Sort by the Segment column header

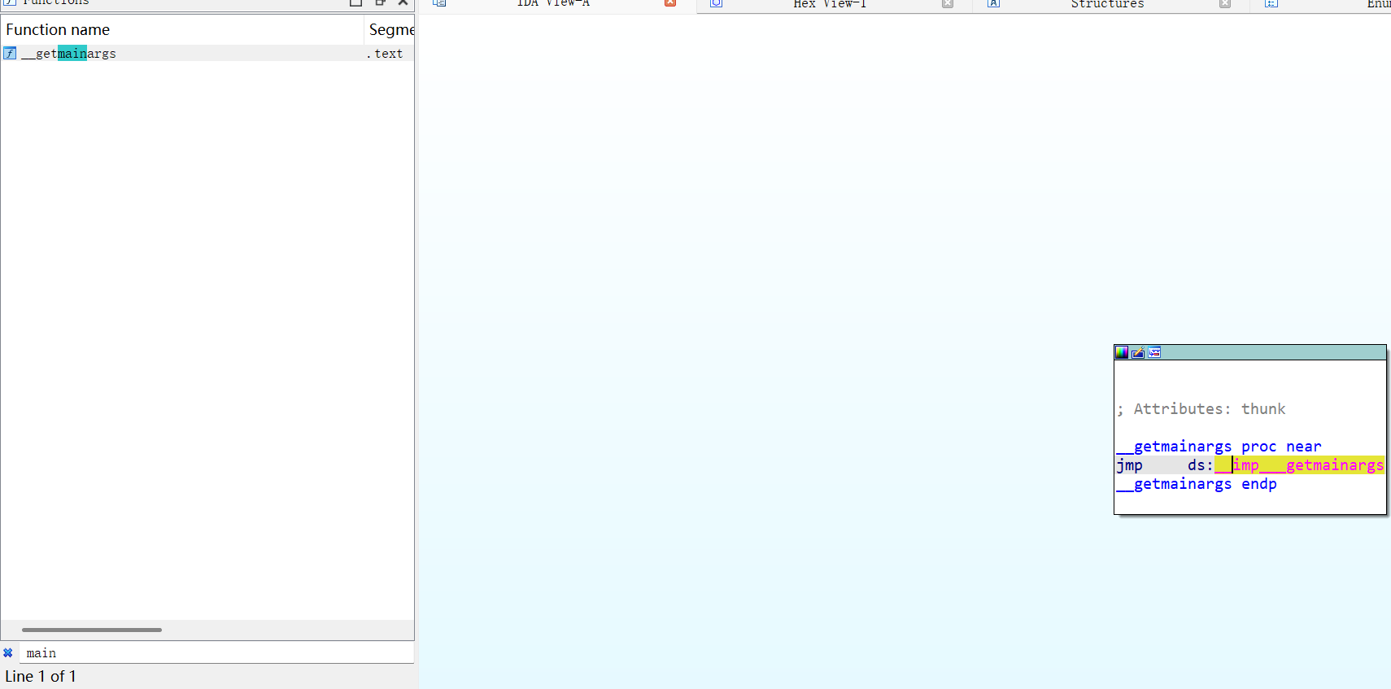390,30
